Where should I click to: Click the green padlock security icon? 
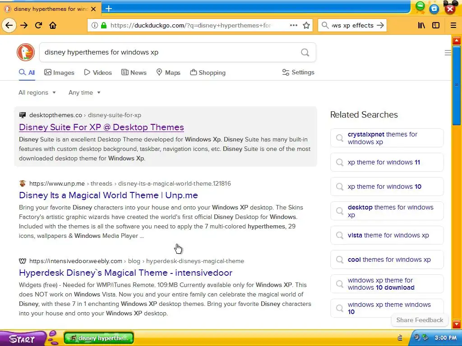point(103,25)
